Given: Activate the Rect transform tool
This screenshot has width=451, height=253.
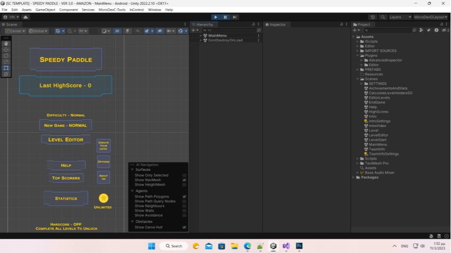Looking at the screenshot, I should [x=6, y=68].
